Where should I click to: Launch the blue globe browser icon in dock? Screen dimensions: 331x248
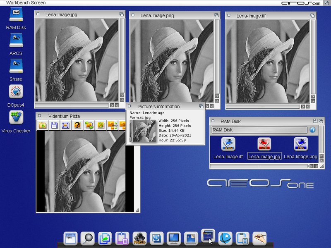pyautogui.click(x=225, y=238)
